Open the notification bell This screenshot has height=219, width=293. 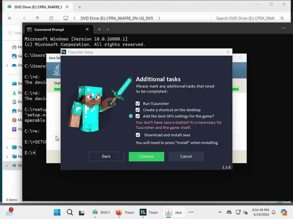[x=274, y=212]
